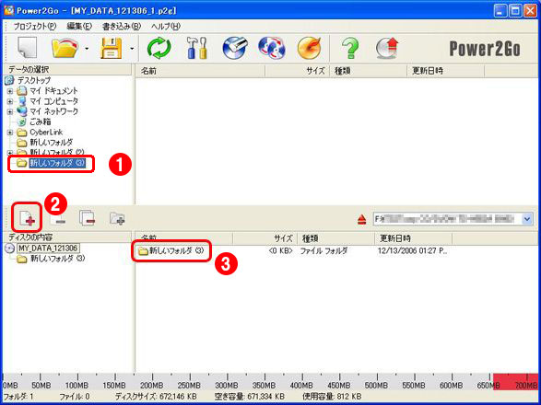This screenshot has width=541, height=405.
Task: Click the 空き容量 status bar entry
Action: click(x=250, y=397)
